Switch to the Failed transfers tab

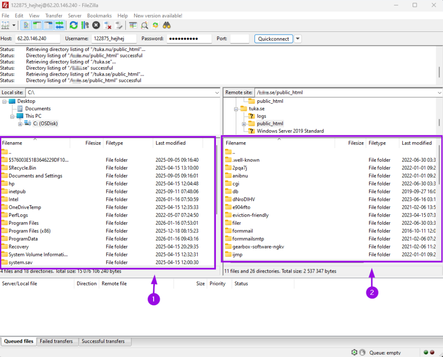click(x=56, y=341)
